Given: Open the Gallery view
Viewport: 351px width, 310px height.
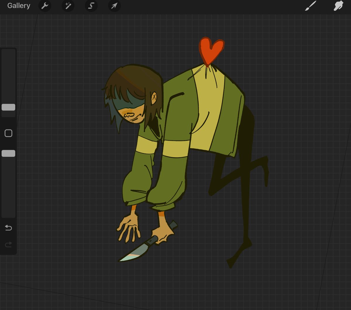Looking at the screenshot, I should pyautogui.click(x=19, y=6).
